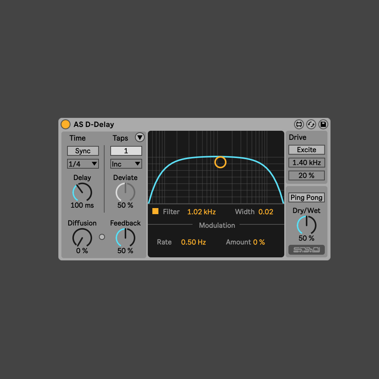379x379 pixels.
Task: Click the hot-swap preset icon
Action: (311, 124)
